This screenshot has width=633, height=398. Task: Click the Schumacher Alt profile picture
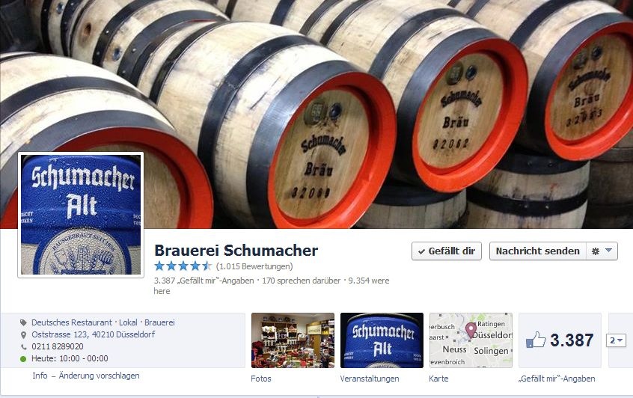pos(81,215)
